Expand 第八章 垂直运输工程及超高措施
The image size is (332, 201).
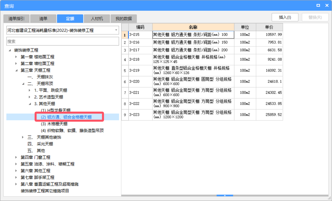click(16, 184)
